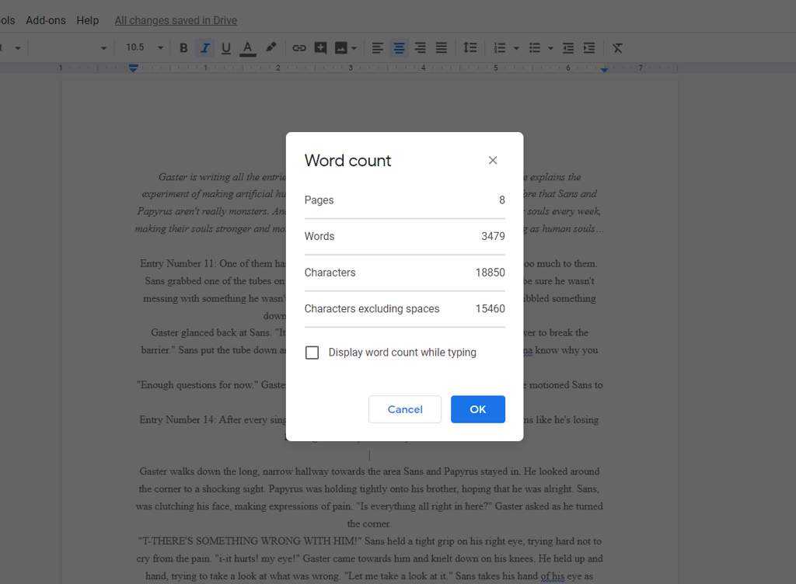Viewport: 796px width, 584px height.
Task: Click the clear formatting icon
Action: (617, 48)
